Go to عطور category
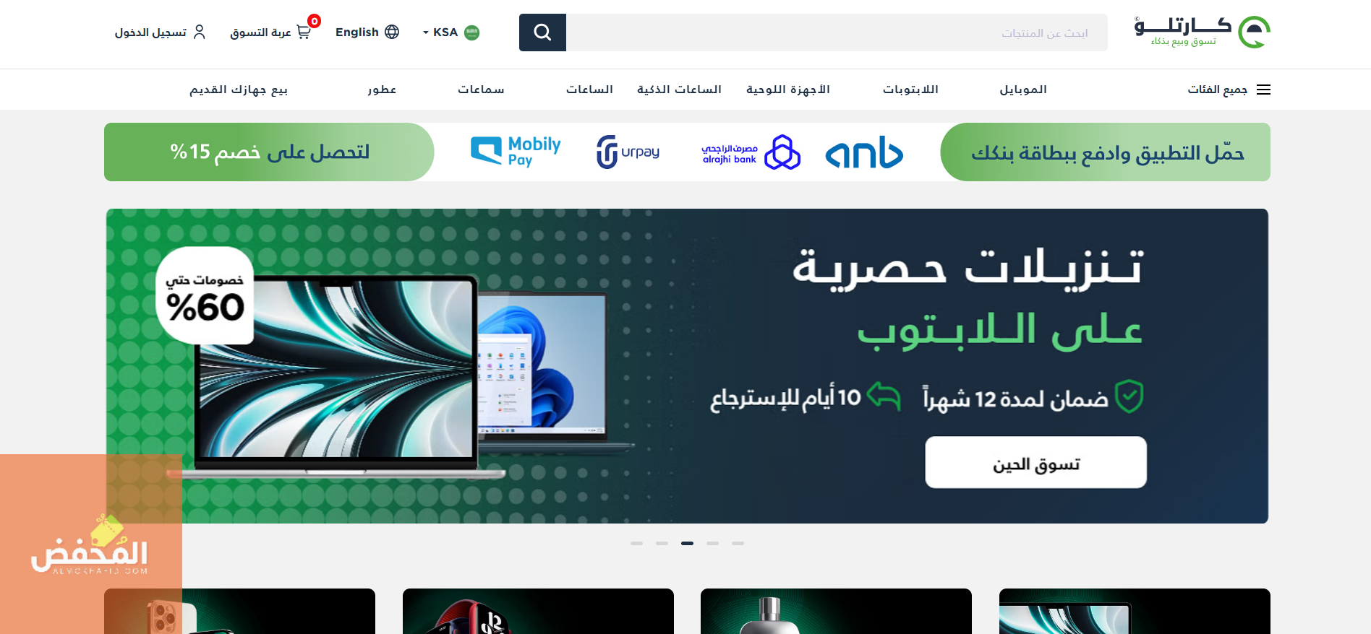The width and height of the screenshot is (1371, 634). pos(382,90)
